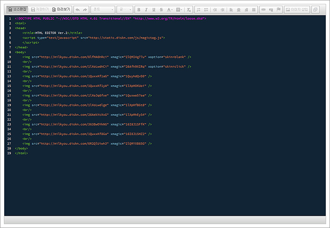
Task: Open the 폰트 font dropdown
Action: click(103, 10)
